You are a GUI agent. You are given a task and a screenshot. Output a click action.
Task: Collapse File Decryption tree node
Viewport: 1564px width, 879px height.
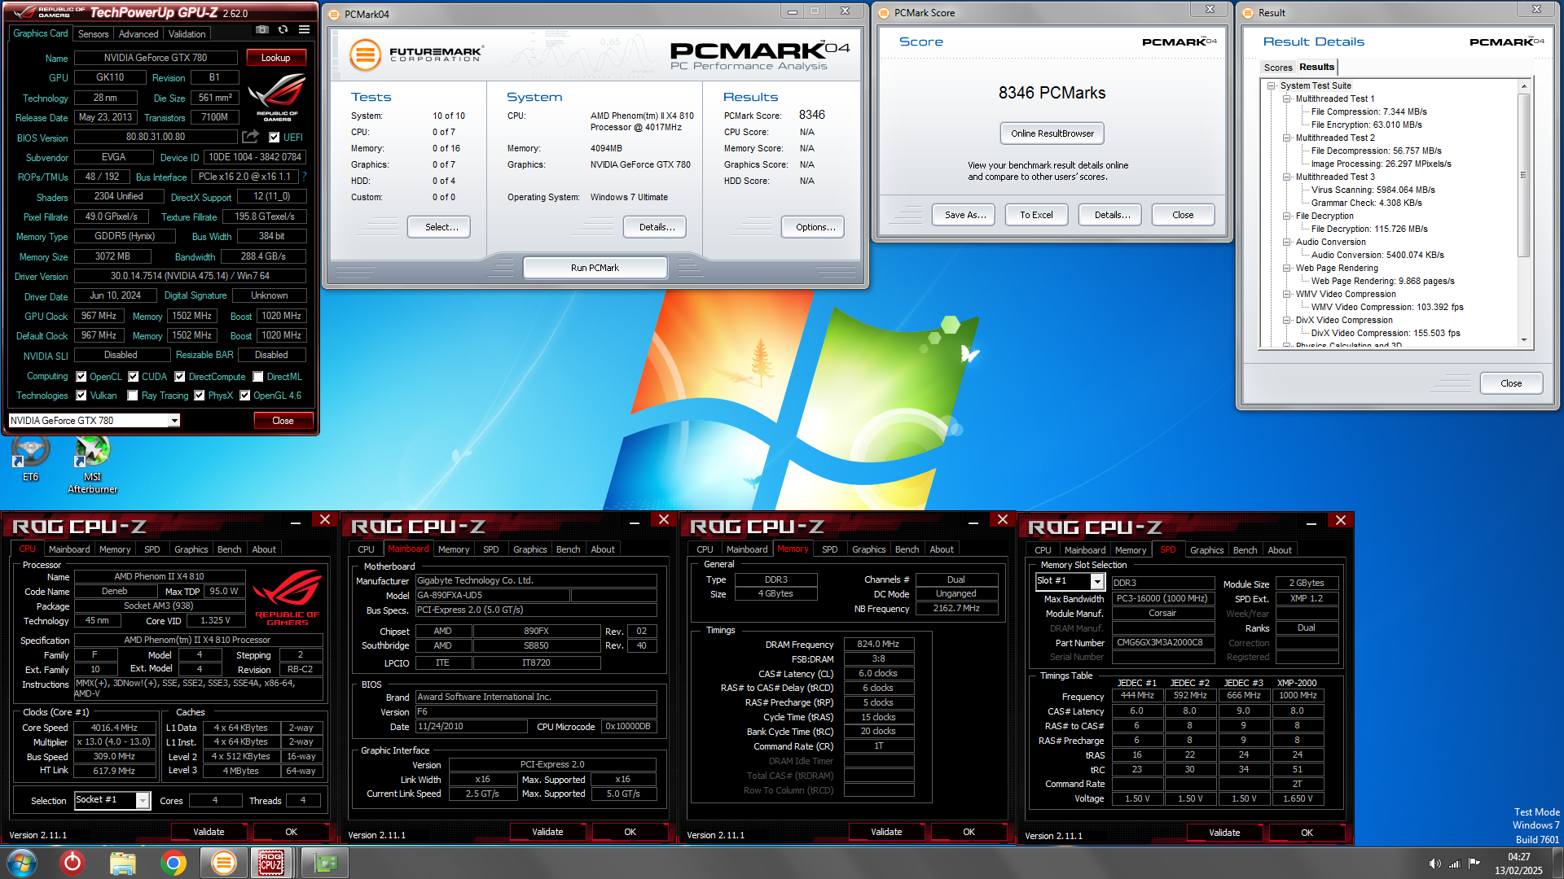click(1287, 216)
